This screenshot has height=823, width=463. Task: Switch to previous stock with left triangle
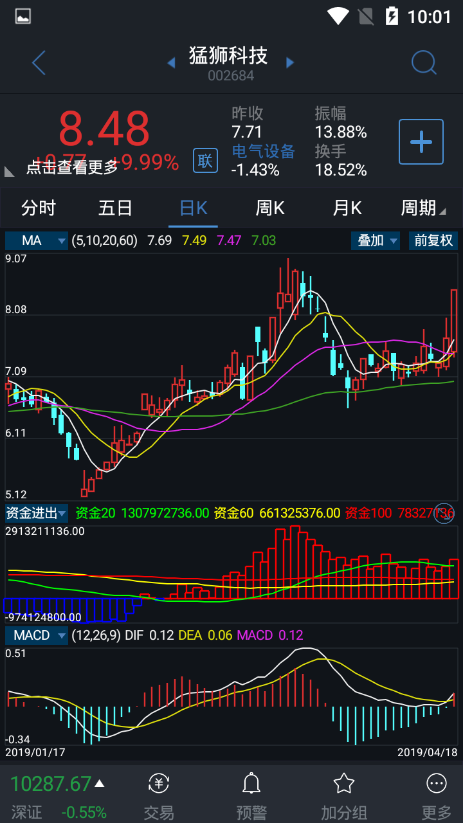coord(171,62)
